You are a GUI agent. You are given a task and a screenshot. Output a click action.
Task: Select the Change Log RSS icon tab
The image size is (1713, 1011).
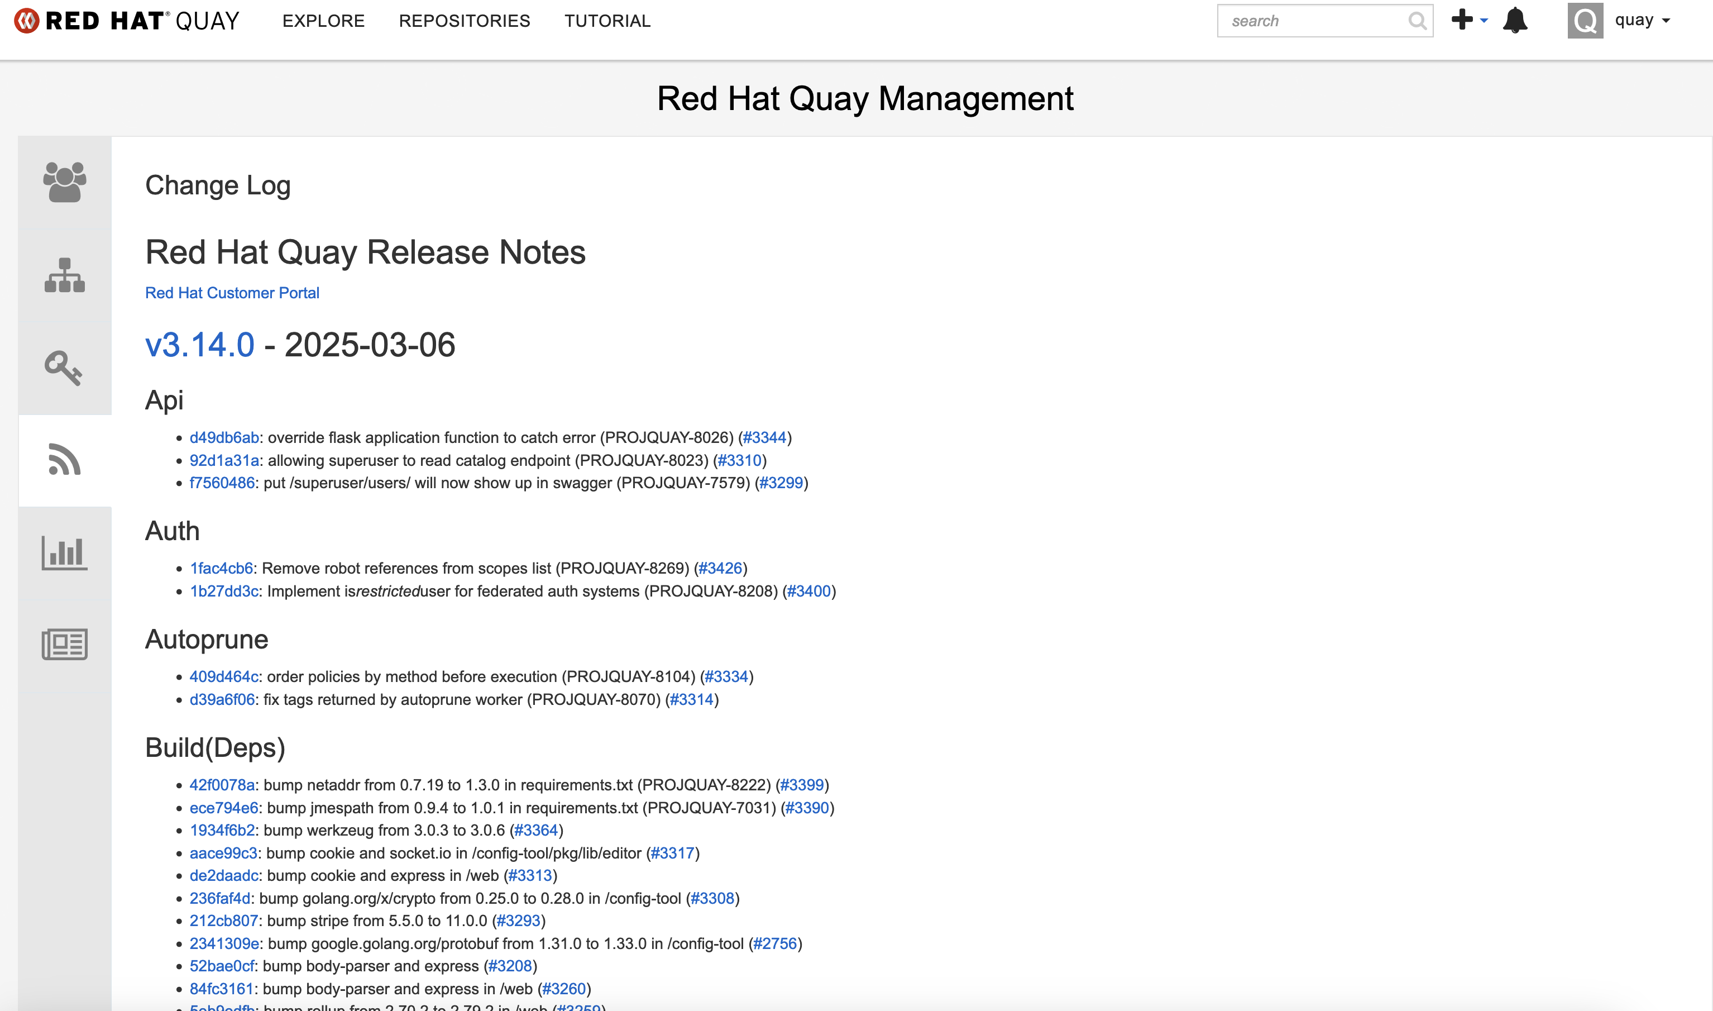65,460
